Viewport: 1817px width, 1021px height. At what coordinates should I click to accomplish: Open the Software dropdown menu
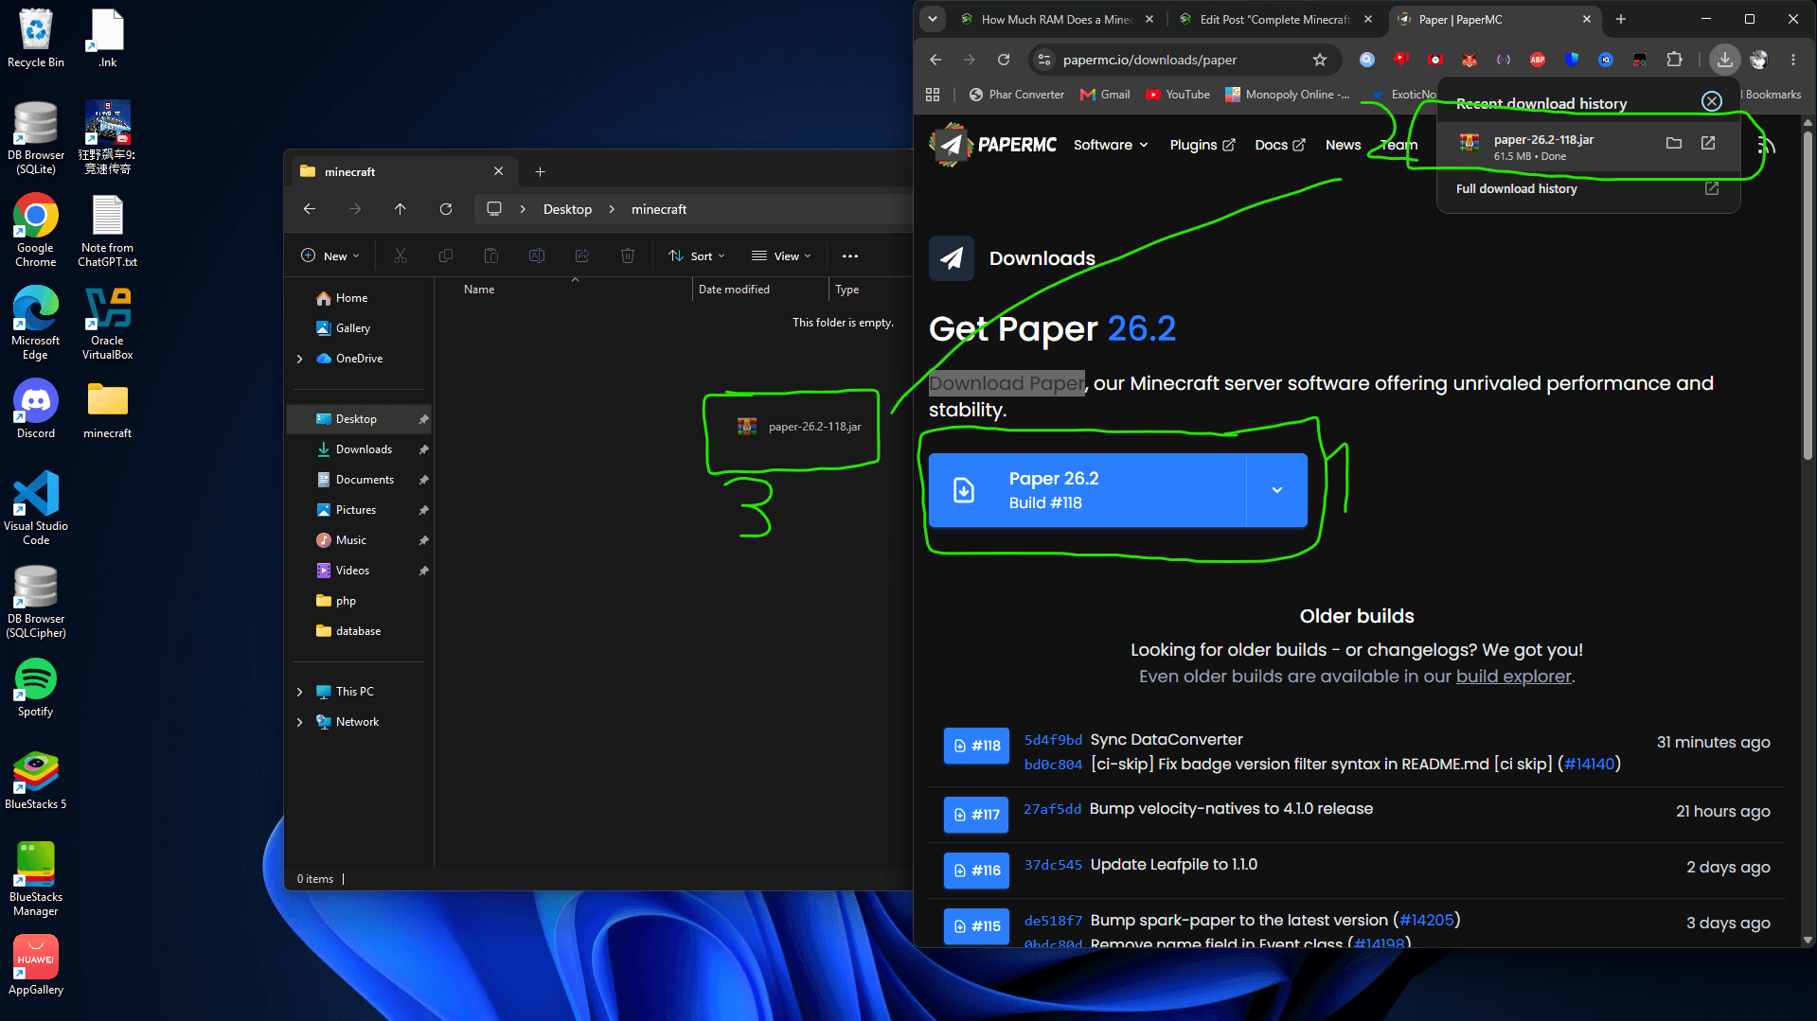(1111, 145)
